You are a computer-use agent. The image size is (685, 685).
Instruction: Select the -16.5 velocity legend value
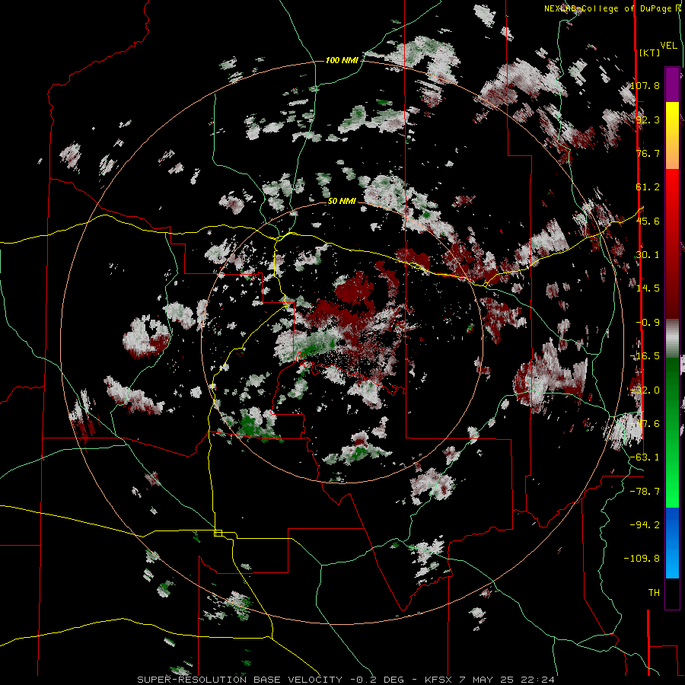[x=645, y=356]
